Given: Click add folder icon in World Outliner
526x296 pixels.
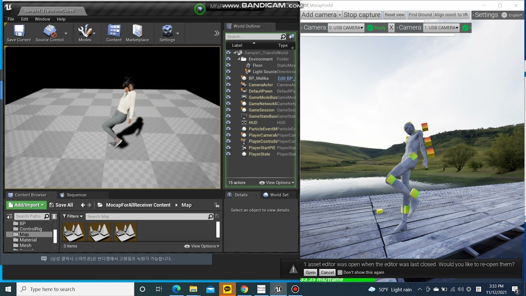Looking at the screenshot, I should pyautogui.click(x=291, y=37).
